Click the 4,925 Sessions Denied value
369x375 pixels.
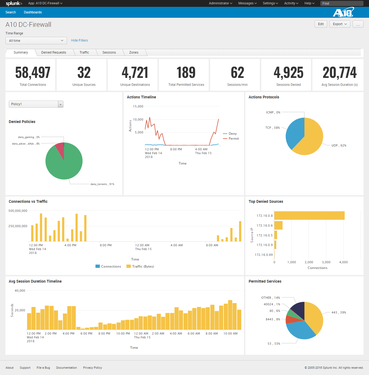coord(289,73)
